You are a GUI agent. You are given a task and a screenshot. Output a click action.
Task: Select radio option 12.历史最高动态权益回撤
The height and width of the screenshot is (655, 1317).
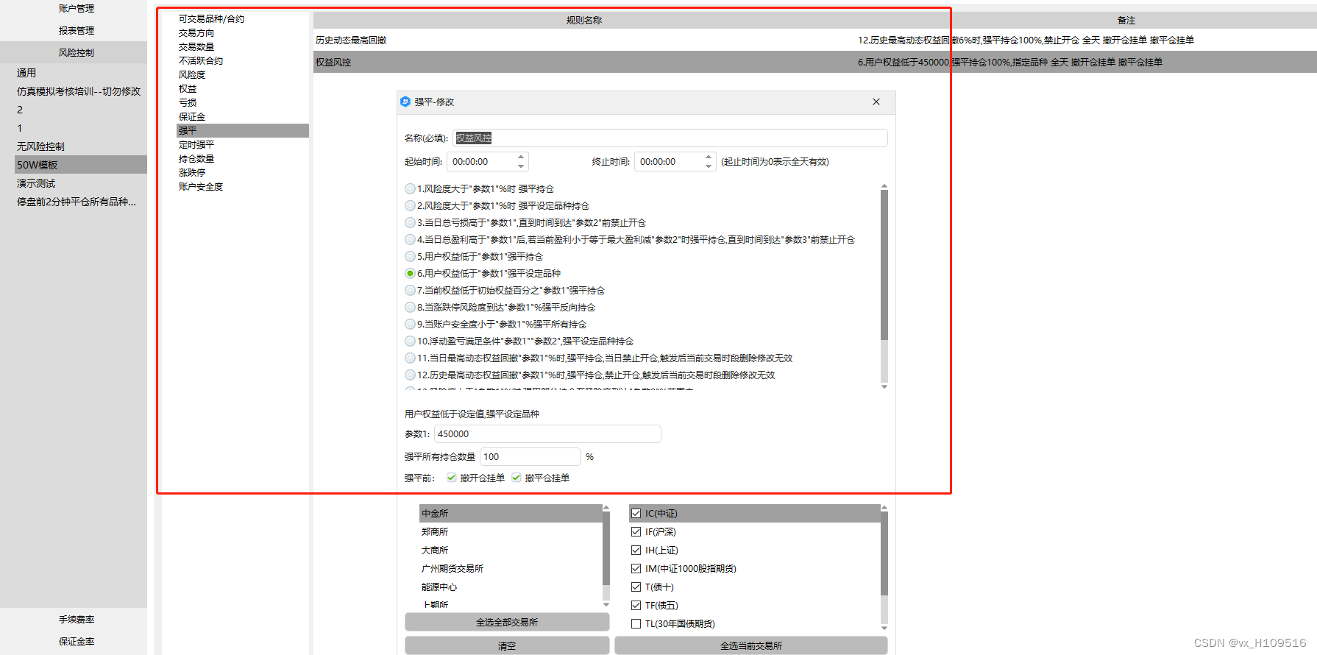tap(410, 375)
